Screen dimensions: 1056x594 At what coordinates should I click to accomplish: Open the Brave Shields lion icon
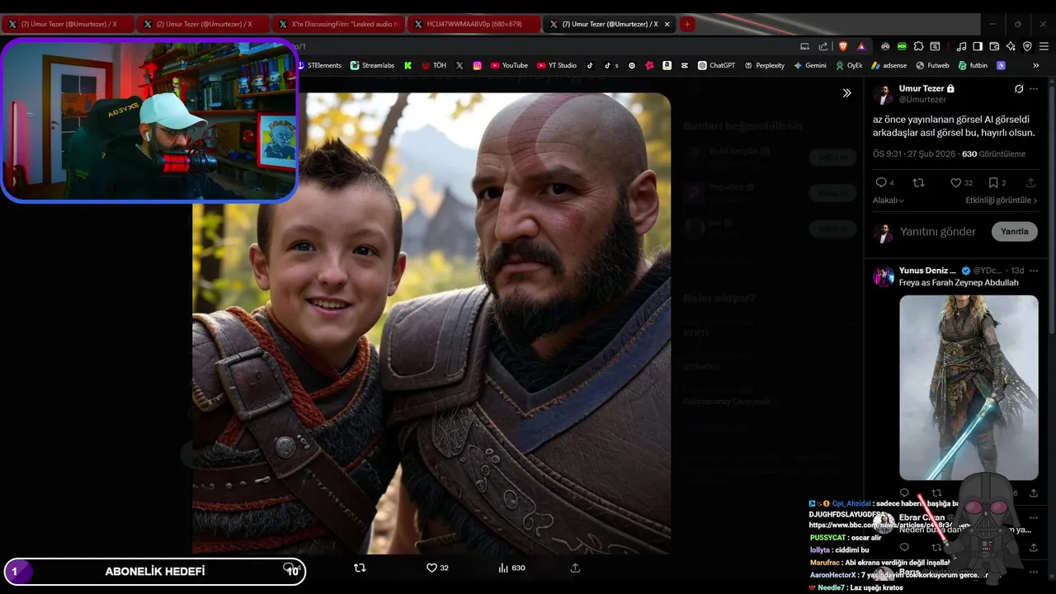(843, 46)
